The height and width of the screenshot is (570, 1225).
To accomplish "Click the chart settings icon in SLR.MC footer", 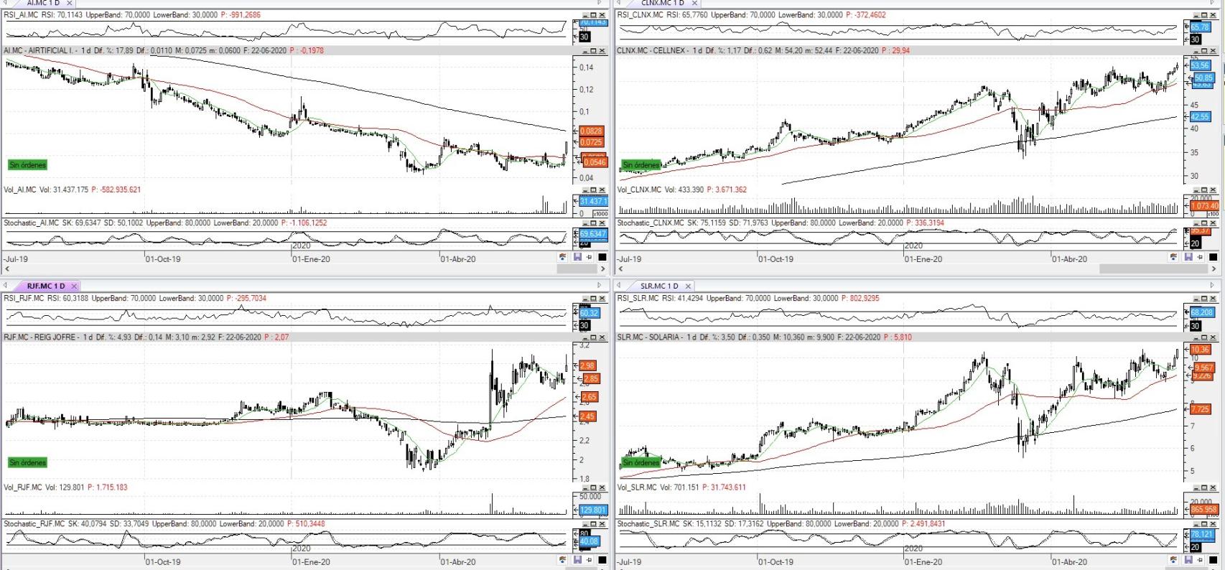I will coord(1173,559).
